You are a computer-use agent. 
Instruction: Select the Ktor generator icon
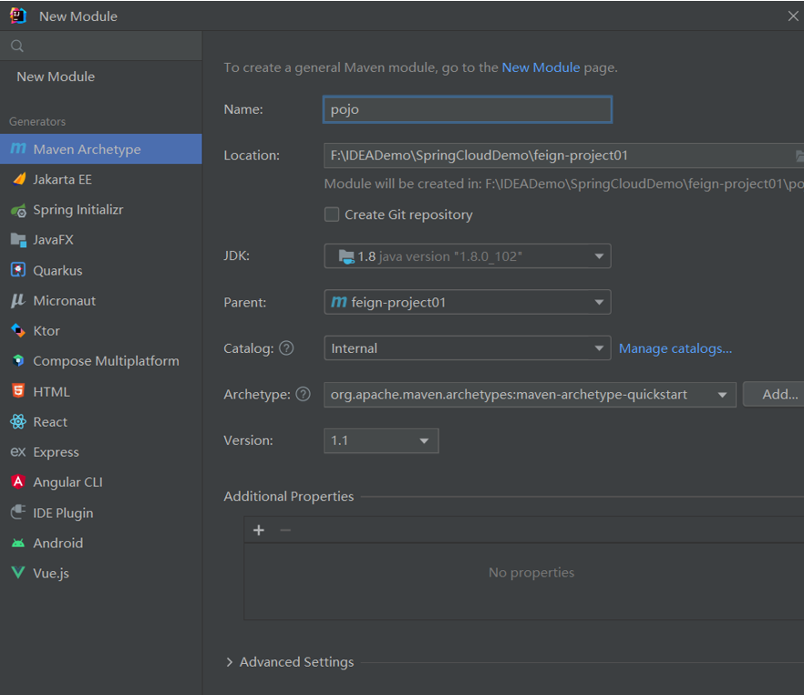pos(18,331)
